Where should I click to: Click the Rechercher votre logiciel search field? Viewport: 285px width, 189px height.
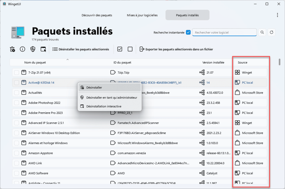point(224,32)
